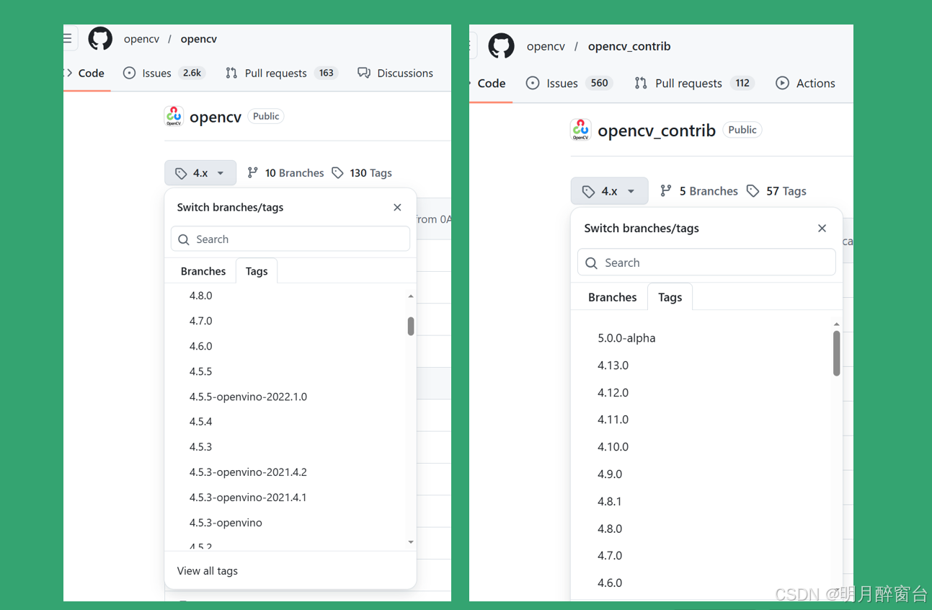This screenshot has height=610, width=932.
Task: Select the Branches tab in the opencv popup
Action: (203, 271)
